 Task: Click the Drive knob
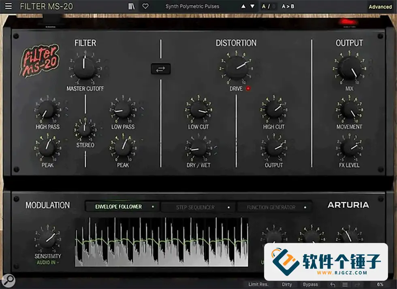(x=237, y=68)
